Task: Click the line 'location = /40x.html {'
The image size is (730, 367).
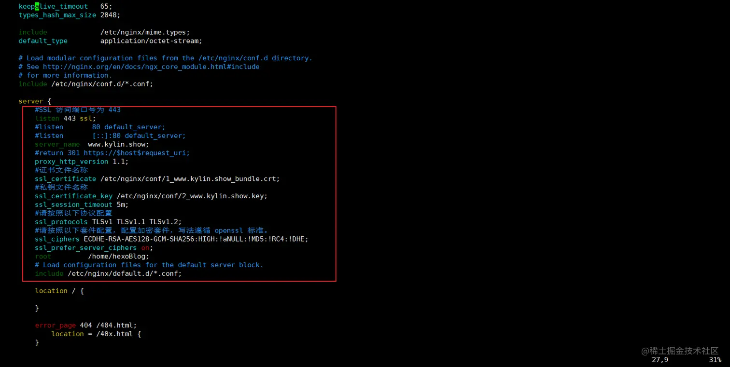Action: coord(96,334)
